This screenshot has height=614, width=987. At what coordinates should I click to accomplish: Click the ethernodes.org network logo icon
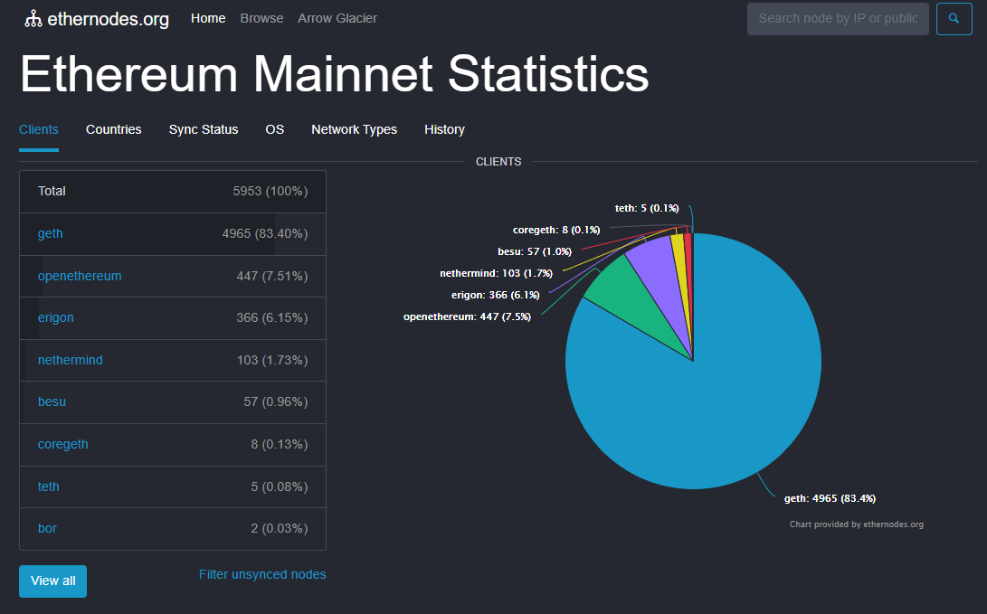tap(33, 19)
